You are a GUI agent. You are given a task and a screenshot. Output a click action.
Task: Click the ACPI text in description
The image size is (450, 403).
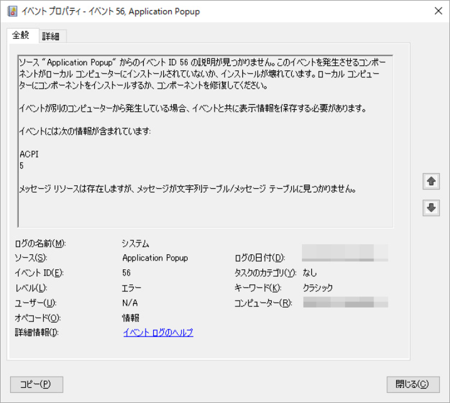point(29,154)
